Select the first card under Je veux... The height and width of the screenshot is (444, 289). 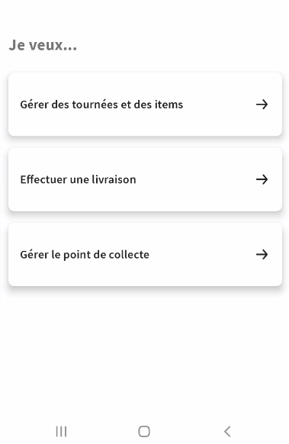(x=145, y=105)
